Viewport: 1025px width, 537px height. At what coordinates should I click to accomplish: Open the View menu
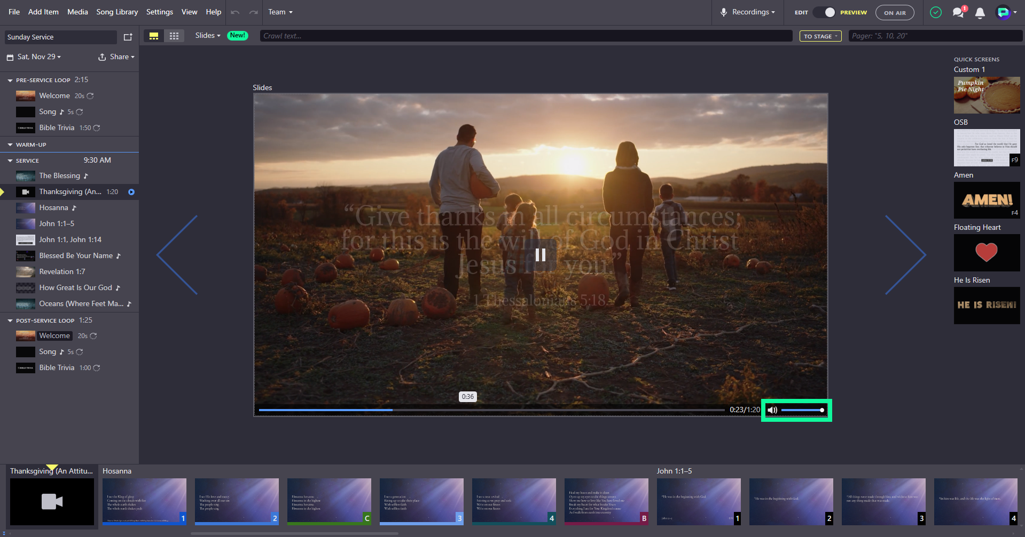[190, 12]
